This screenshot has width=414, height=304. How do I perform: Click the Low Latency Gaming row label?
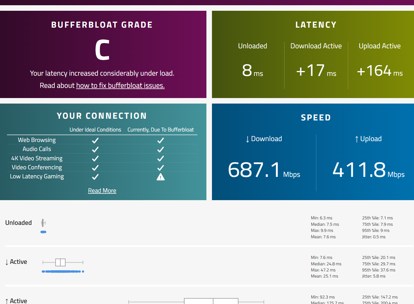(37, 176)
